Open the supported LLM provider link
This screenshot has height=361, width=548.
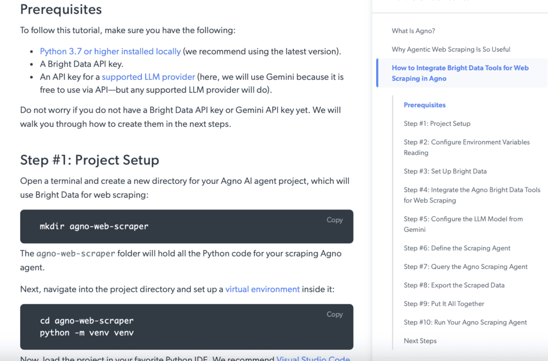148,77
